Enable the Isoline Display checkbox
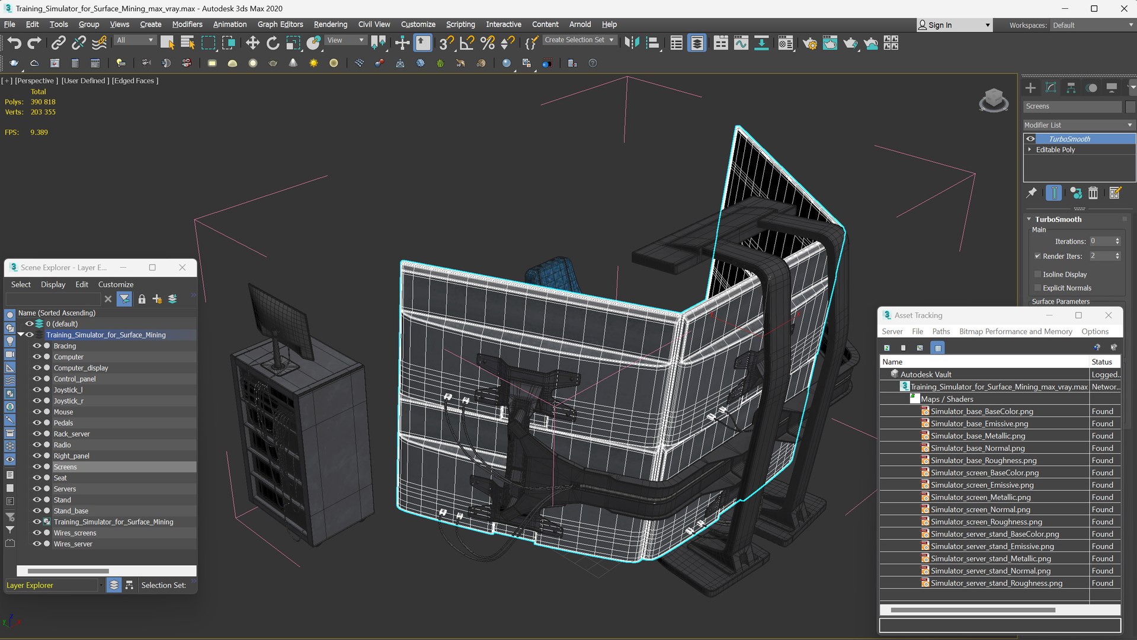This screenshot has height=640, width=1137. [1037, 274]
